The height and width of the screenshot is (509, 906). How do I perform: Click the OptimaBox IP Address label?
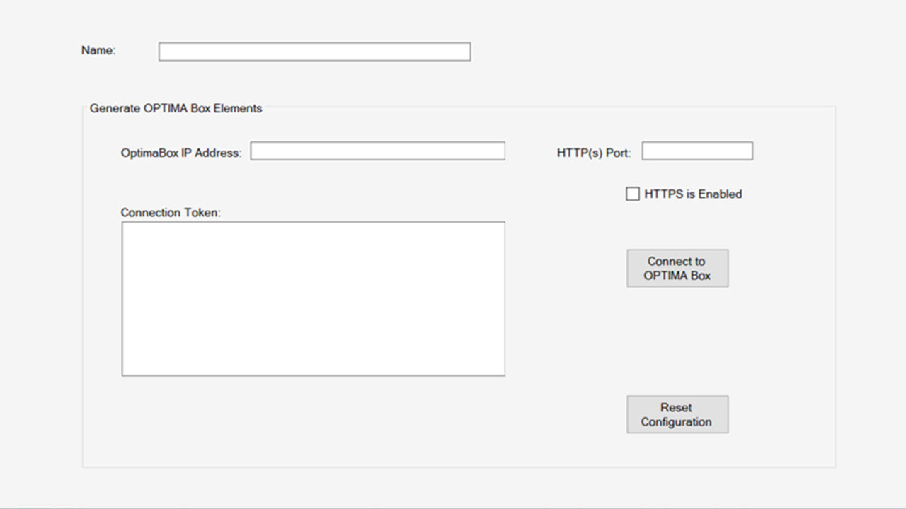click(181, 153)
